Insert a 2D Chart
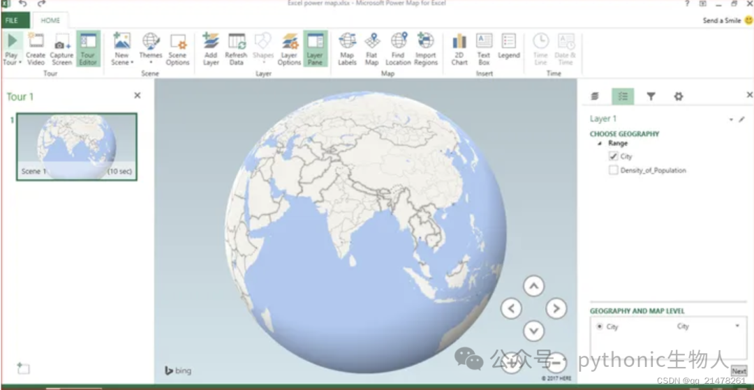 click(x=459, y=49)
